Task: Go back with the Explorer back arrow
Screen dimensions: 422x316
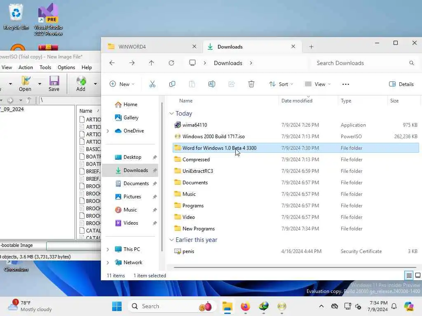Action: pos(112,63)
